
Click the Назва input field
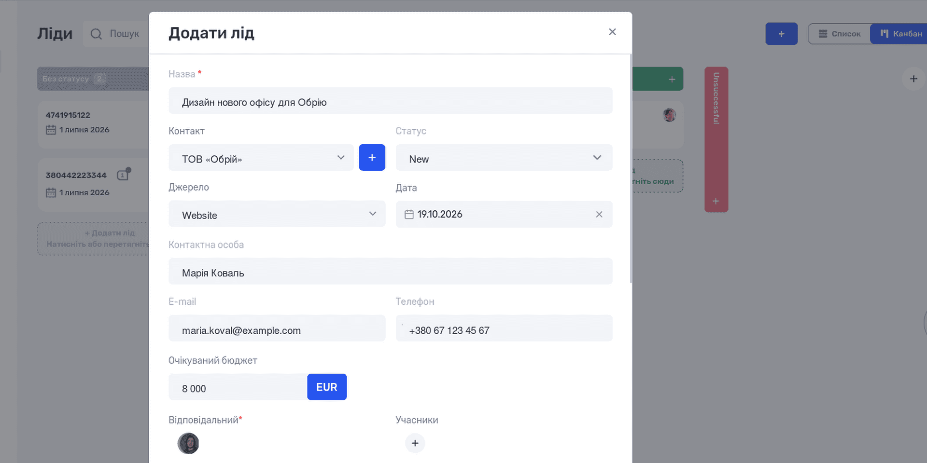(390, 100)
